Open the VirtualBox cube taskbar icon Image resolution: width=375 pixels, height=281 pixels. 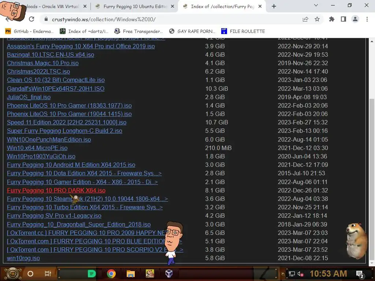(169, 274)
